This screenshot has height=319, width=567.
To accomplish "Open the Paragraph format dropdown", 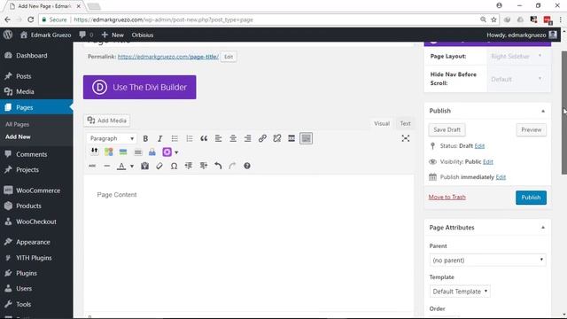I will (x=112, y=138).
